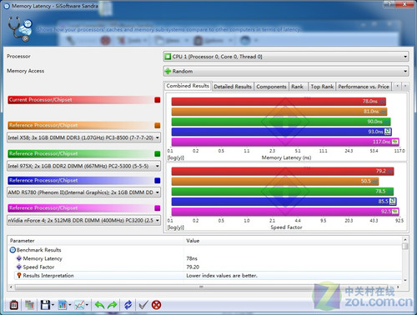Collapse the Benchmark Results tree node
This screenshot has height=315, width=417.
pos(13,250)
